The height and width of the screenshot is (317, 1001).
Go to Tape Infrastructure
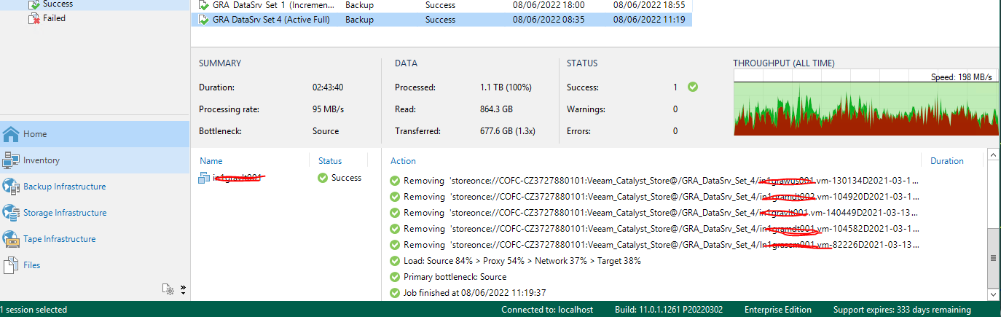(95, 239)
